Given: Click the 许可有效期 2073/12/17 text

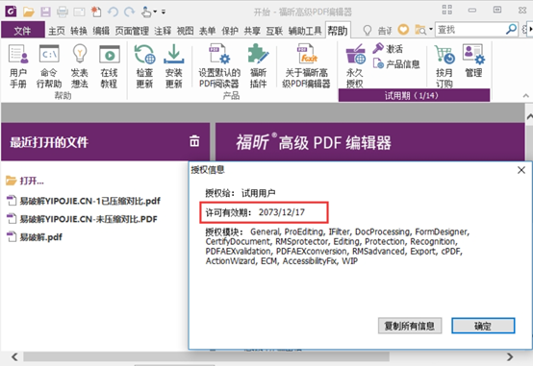Looking at the screenshot, I should coord(255,212).
